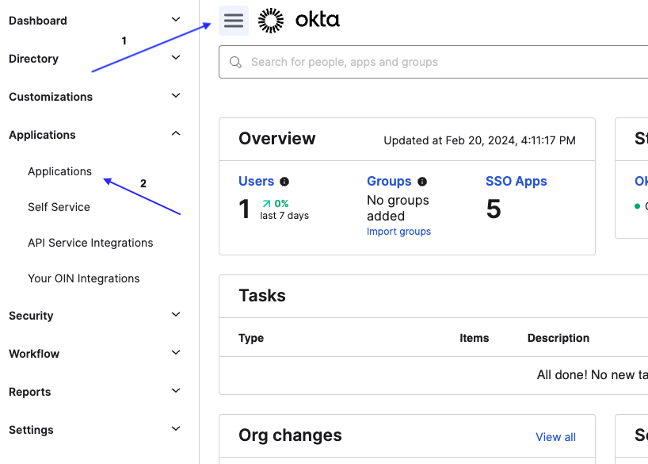The width and height of the screenshot is (648, 464).
Task: Select API Service Integrations item
Action: click(x=90, y=243)
